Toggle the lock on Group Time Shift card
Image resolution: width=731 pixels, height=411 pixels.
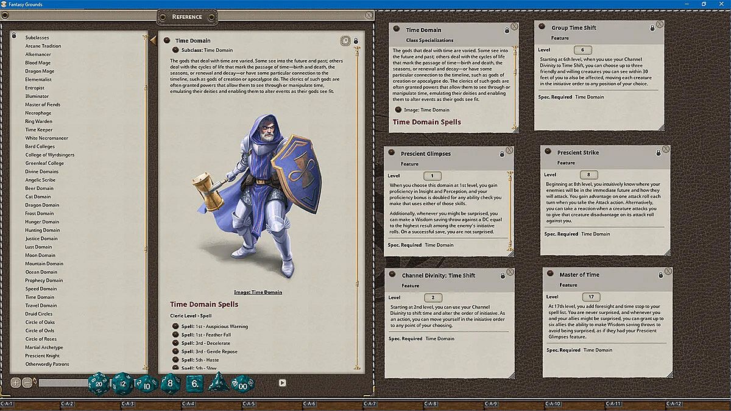tap(652, 27)
